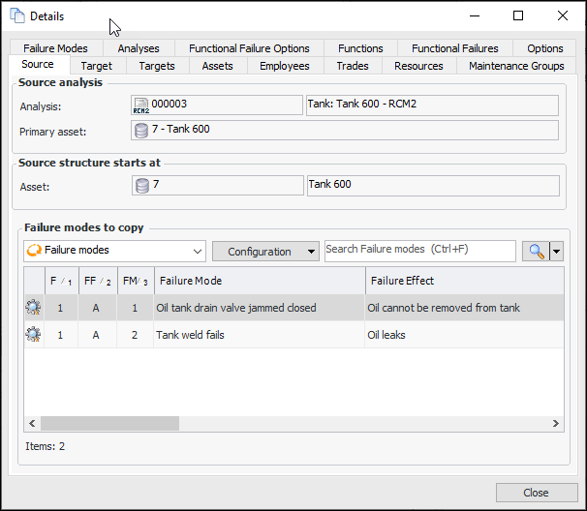Sort by the Failure Mode column header

tap(258, 281)
